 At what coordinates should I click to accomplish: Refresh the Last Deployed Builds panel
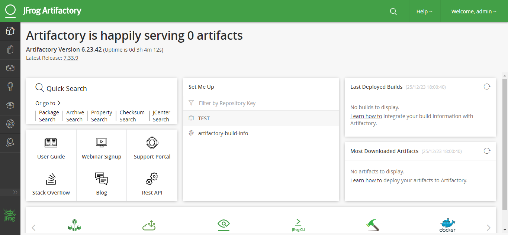click(487, 87)
